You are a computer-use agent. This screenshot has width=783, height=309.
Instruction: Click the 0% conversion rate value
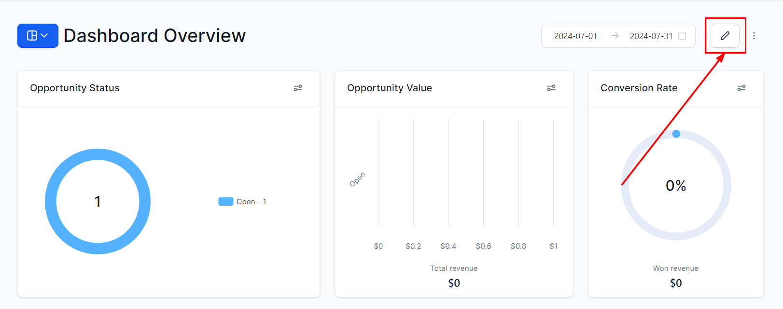click(676, 185)
